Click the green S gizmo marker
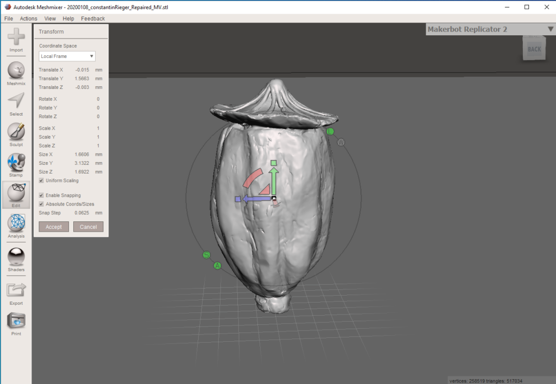Screen dimensions: 556x384 click(206, 255)
